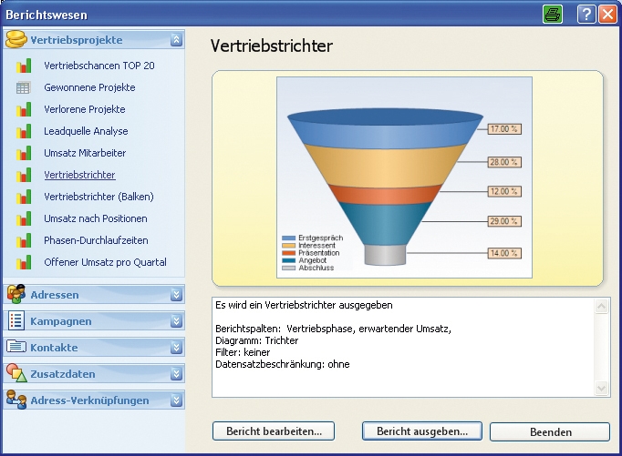This screenshot has width=622, height=456.
Task: Click the Kontakte folder icon
Action: (x=16, y=347)
